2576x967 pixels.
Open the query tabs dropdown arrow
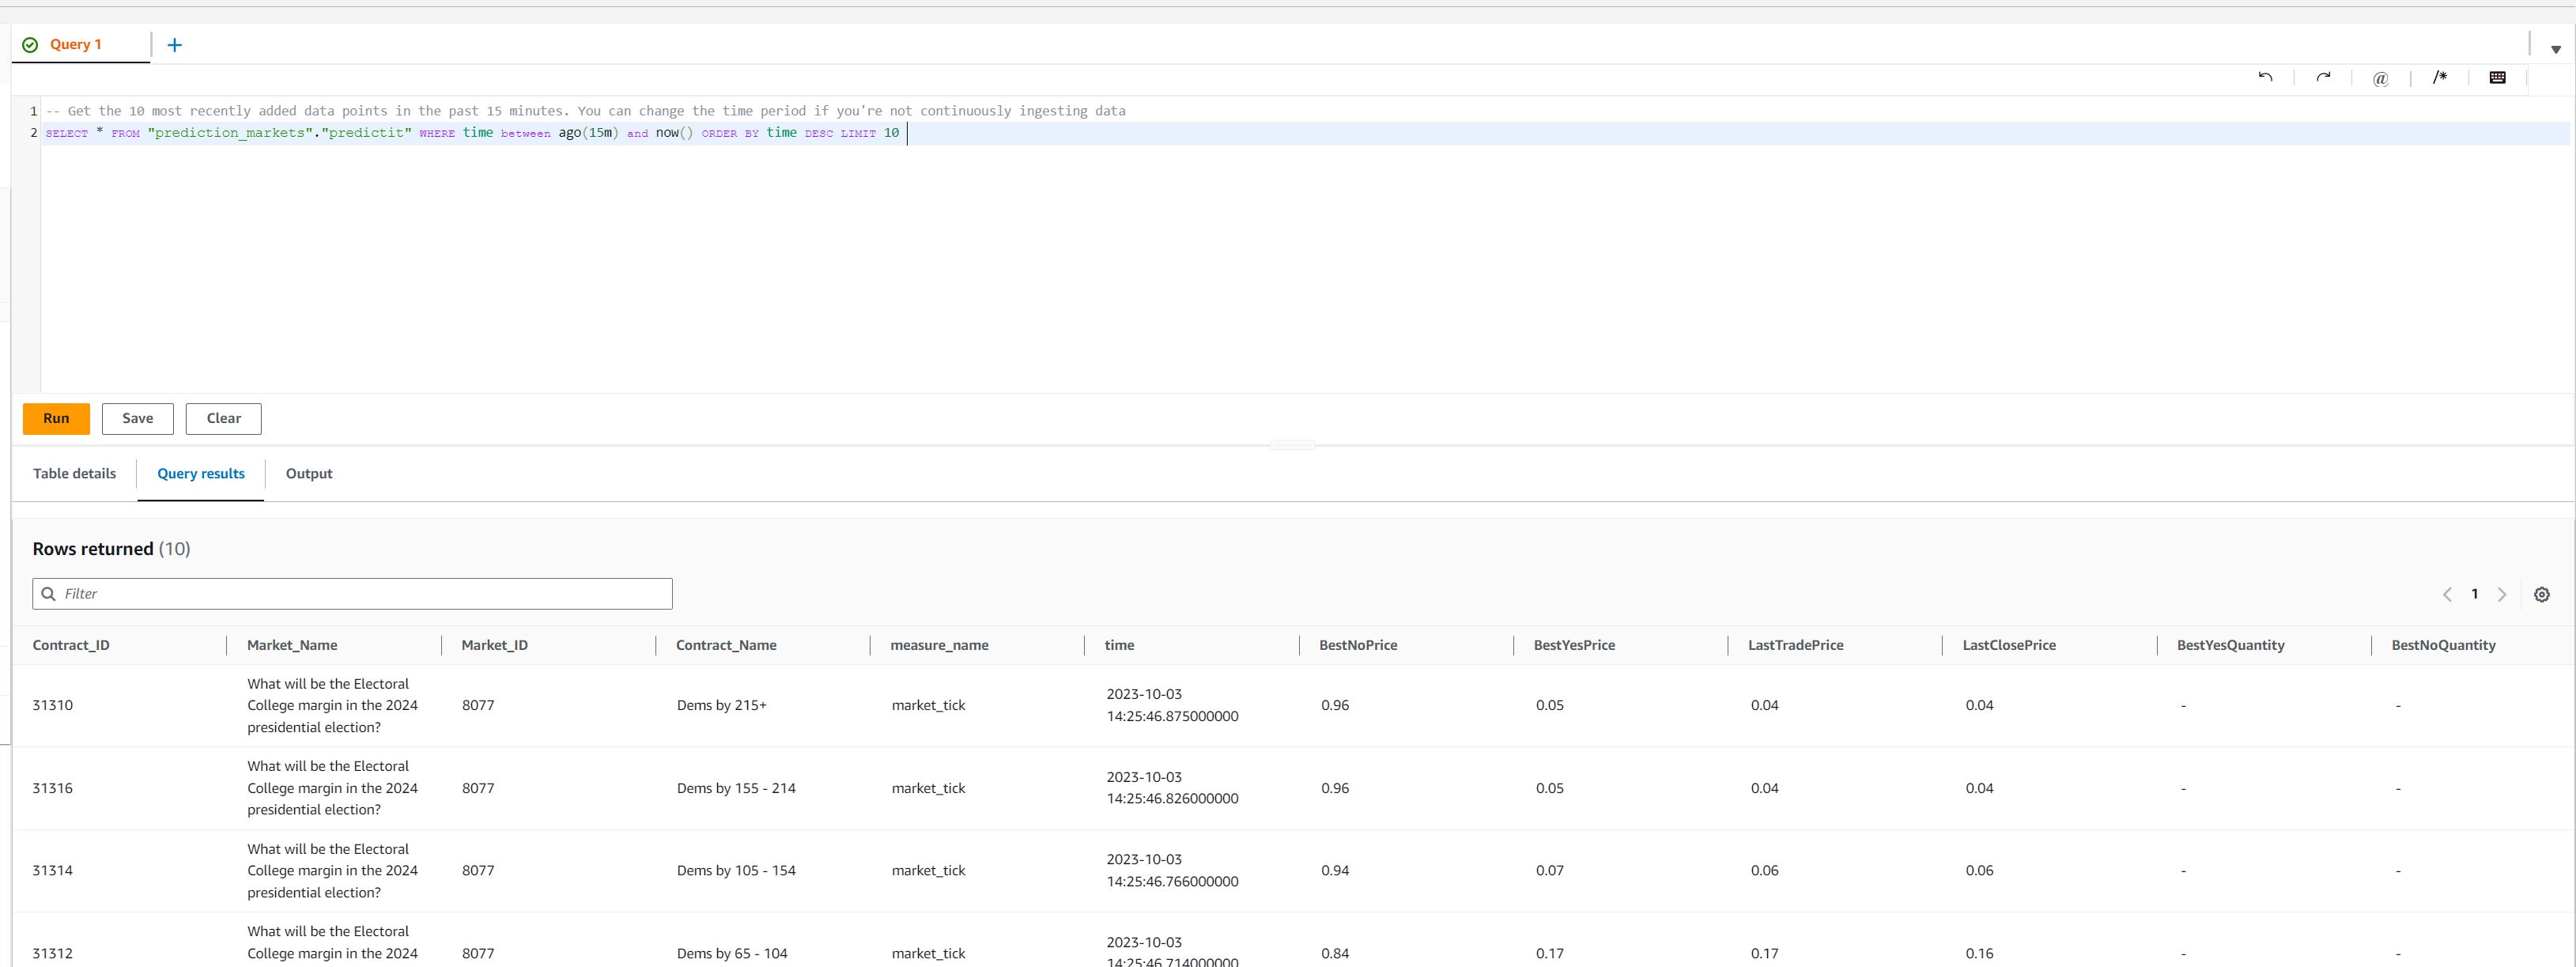coord(2555,49)
